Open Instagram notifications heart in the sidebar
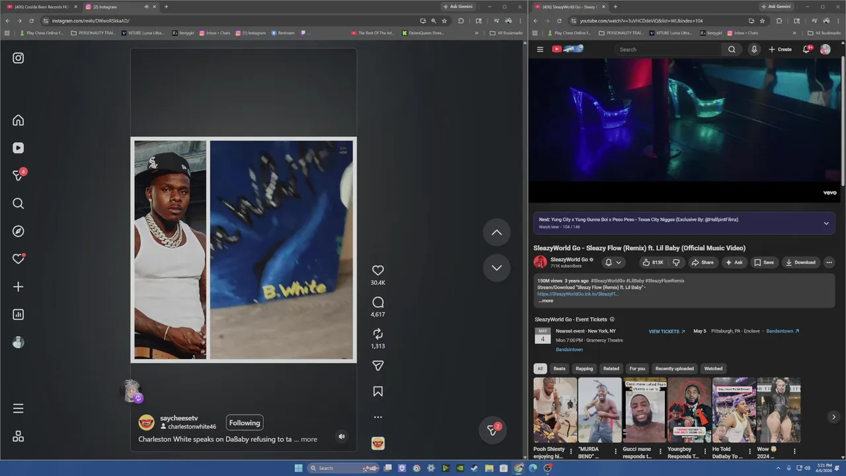This screenshot has height=476, width=846. 19,259
